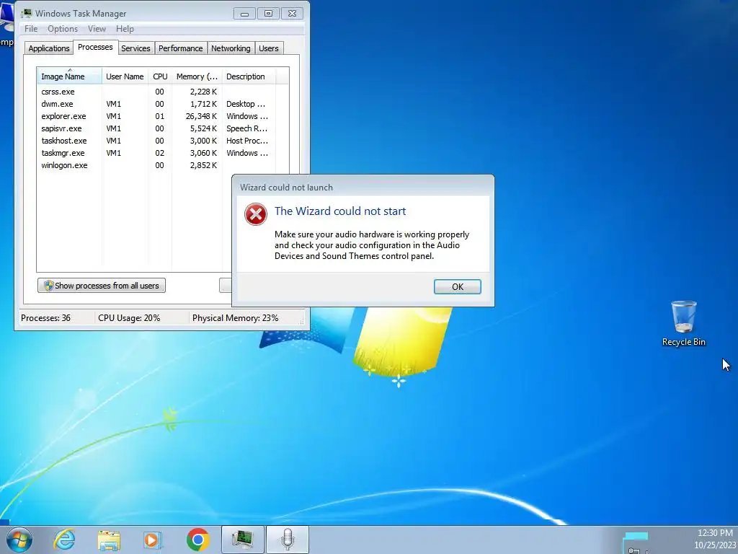Open Windows Explorer folder taskbar icon
Image resolution: width=738 pixels, height=554 pixels.
(109, 540)
